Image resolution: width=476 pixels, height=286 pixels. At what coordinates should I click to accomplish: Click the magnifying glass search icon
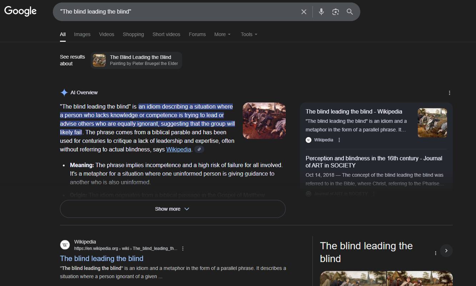[350, 12]
